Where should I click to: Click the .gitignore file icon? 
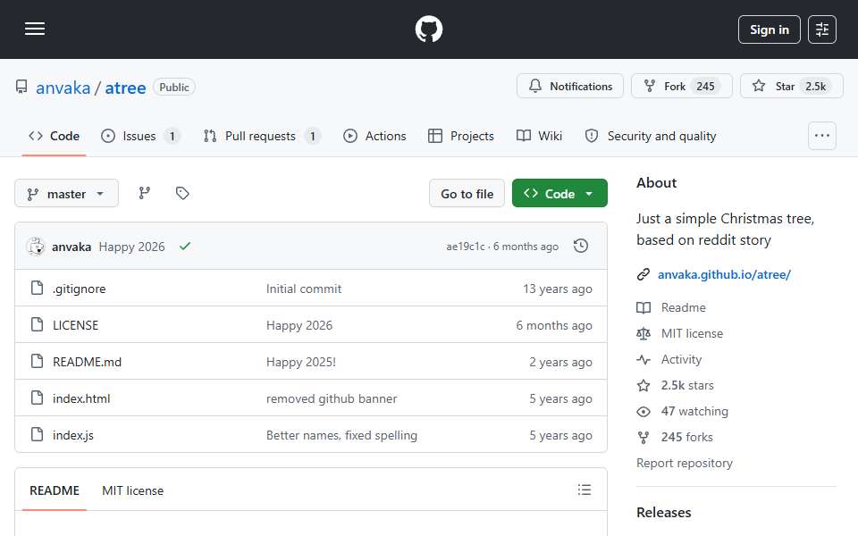(x=37, y=288)
